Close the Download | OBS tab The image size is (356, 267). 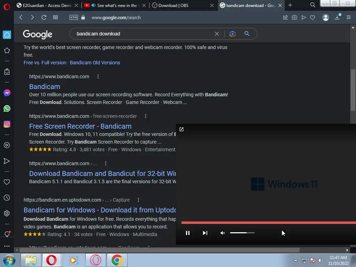(x=212, y=6)
